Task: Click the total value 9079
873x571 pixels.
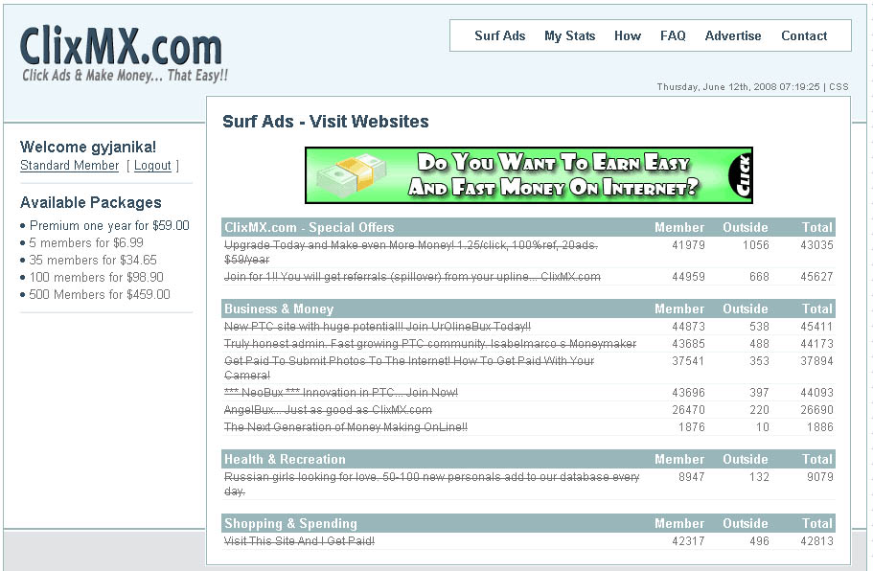Action: point(820,476)
